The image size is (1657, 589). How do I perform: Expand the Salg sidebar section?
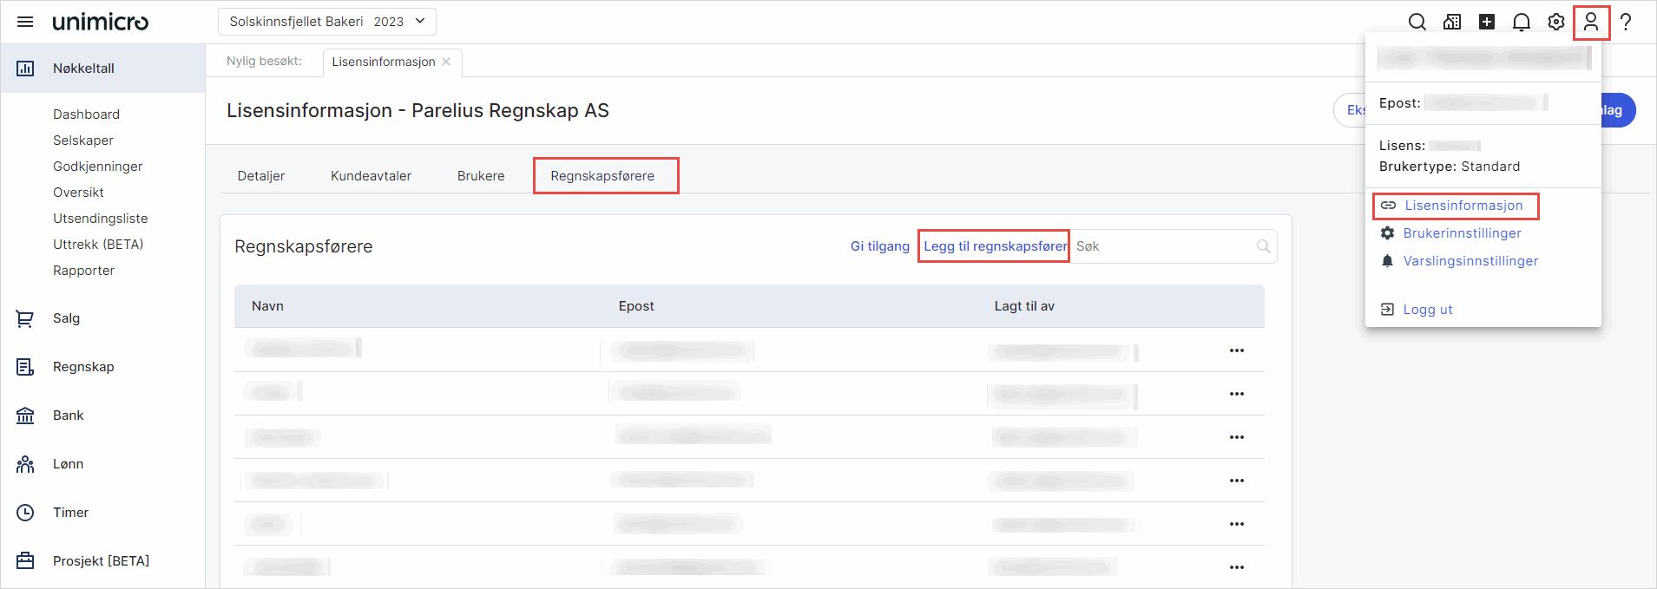66,318
